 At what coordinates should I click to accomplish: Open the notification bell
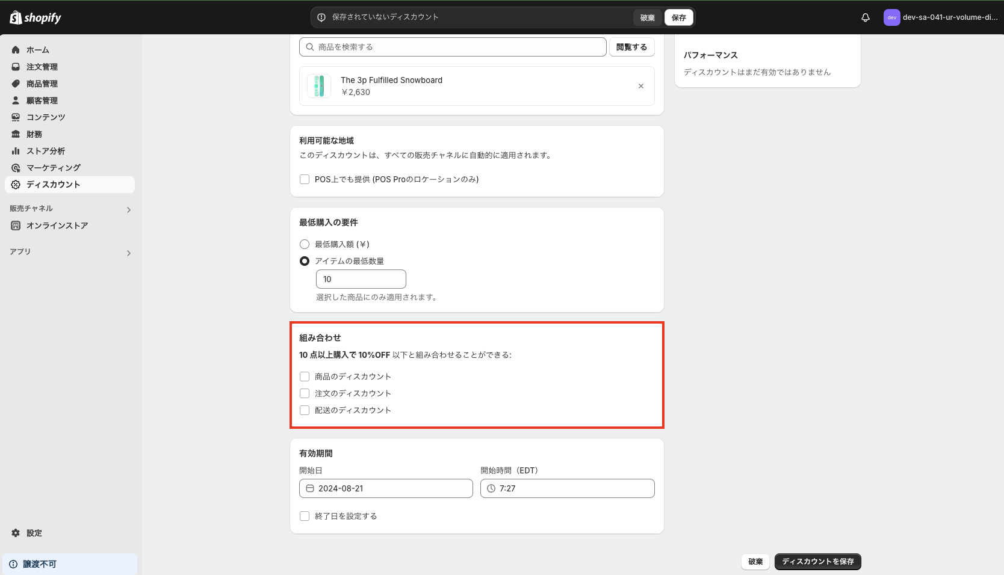click(865, 17)
